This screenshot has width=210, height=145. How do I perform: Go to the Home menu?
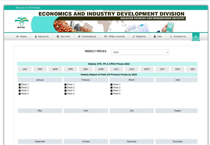pyautogui.click(x=22, y=36)
